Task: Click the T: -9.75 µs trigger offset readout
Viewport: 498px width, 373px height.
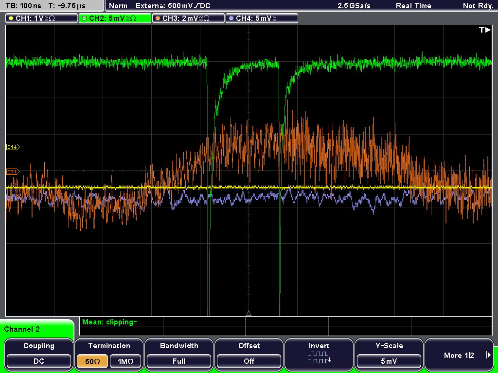Action: coord(67,6)
